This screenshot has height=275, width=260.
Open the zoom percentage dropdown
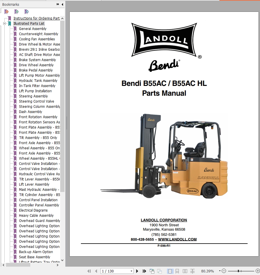(220, 271)
